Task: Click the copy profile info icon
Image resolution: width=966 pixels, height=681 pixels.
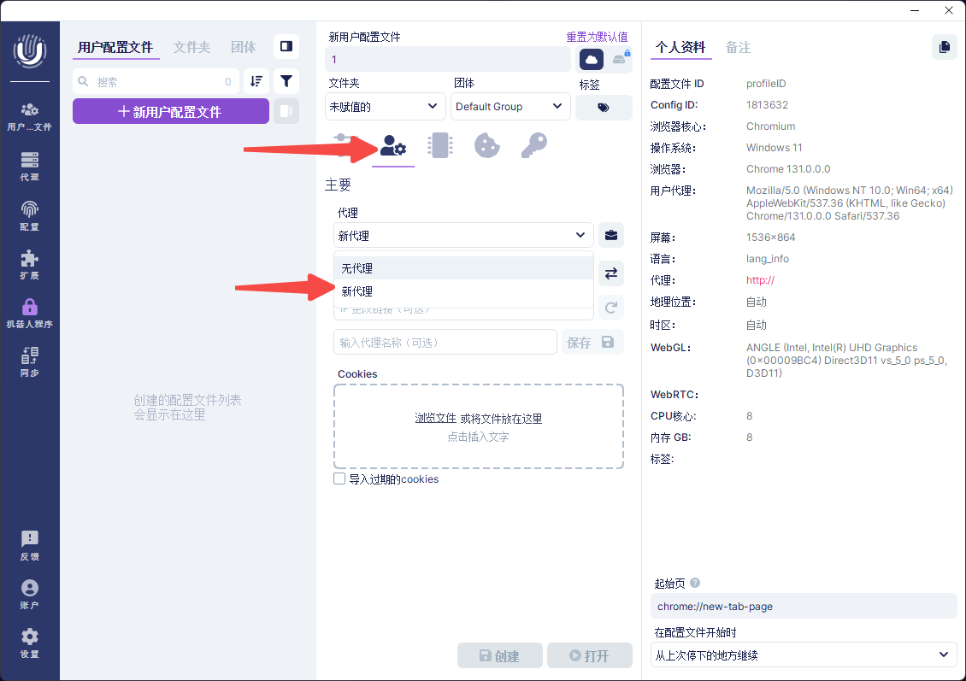Action: 944,47
